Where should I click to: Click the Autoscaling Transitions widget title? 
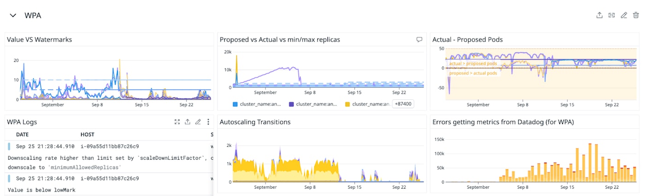pos(255,122)
